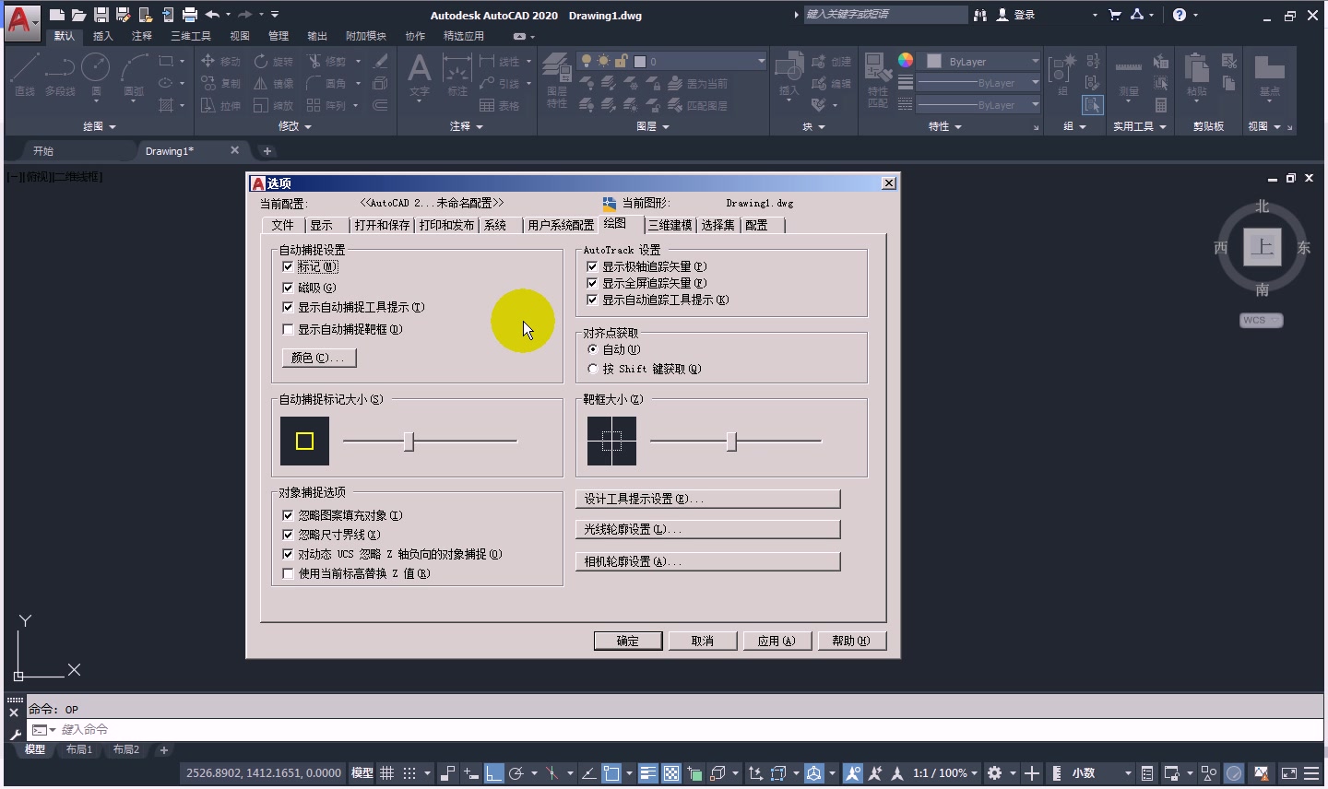Select the Arc (圆弧) tool
Image resolution: width=1328 pixels, height=789 pixels.
[x=134, y=75]
